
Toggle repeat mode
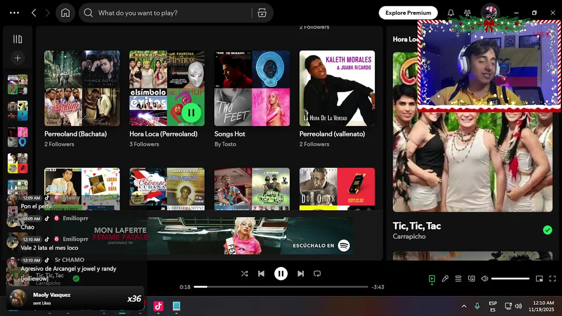pos(317,273)
